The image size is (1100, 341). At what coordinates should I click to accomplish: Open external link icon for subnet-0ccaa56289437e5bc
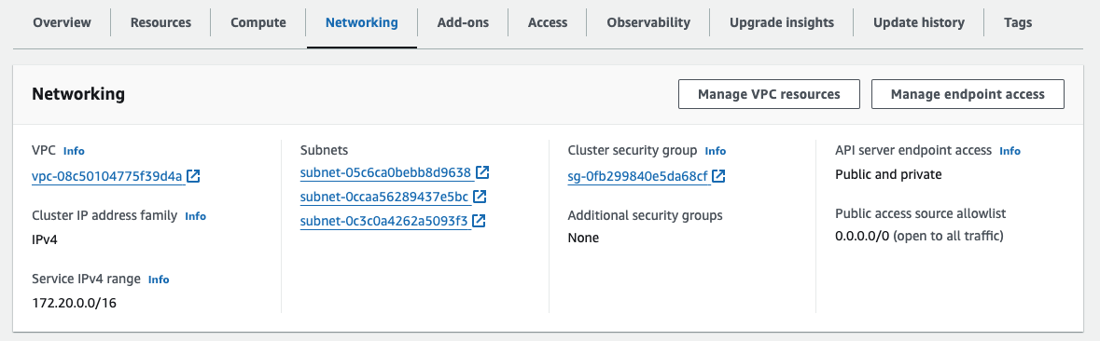[x=480, y=197]
